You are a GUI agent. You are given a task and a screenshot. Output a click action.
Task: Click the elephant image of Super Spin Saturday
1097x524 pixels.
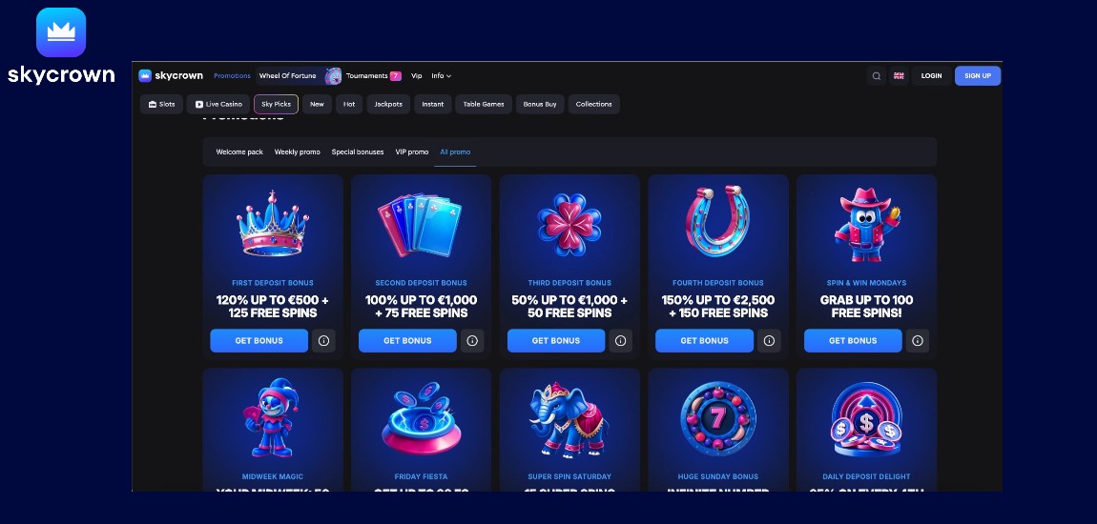569,419
